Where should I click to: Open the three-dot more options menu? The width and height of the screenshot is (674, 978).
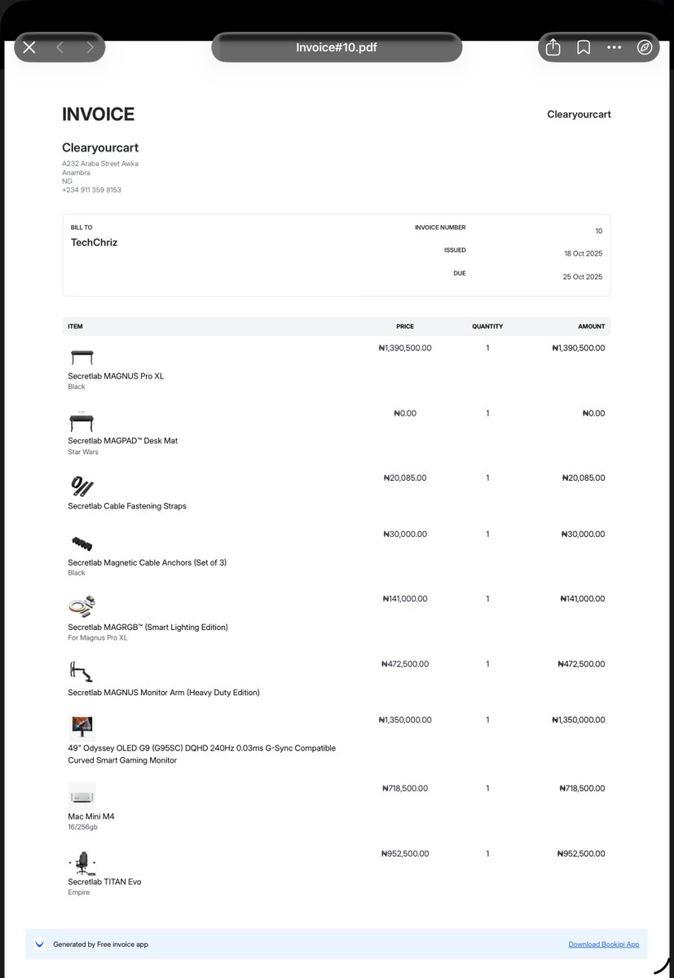click(615, 47)
